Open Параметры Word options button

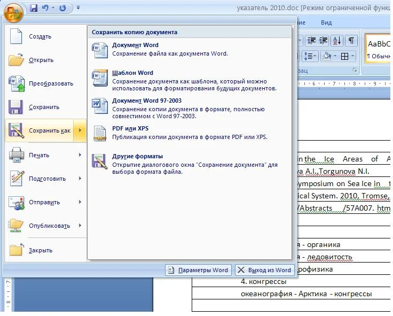(x=198, y=270)
